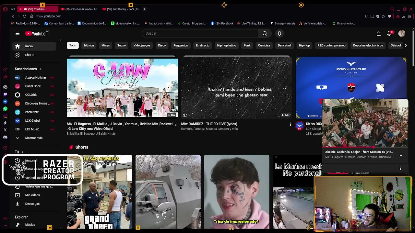Viewport: 415px width, 233px height.
Task: Open LCK Global subscription
Action: coord(34,121)
